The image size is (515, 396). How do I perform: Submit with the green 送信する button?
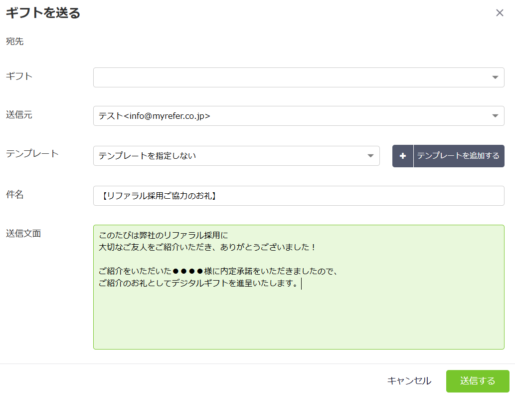tap(477, 381)
